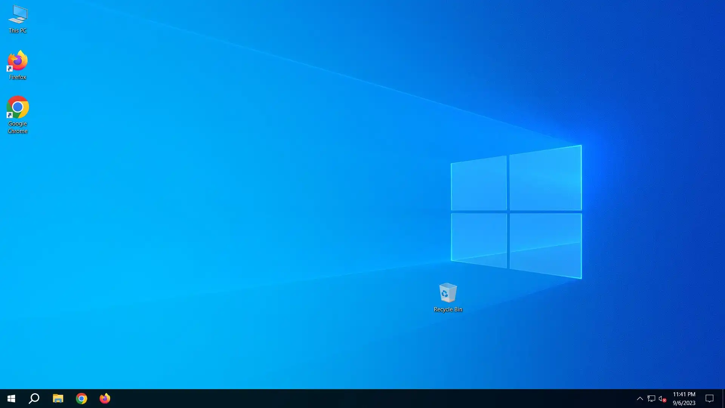Click the Show desktop sliver at taskbar edge

point(723,399)
